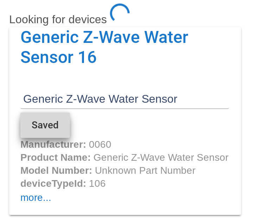253x223 pixels.
Task: Select the manufacturer value 0060
Action: coord(100,144)
